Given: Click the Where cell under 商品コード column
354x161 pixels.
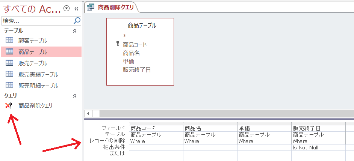Looking at the screenshot, I should tap(156, 141).
